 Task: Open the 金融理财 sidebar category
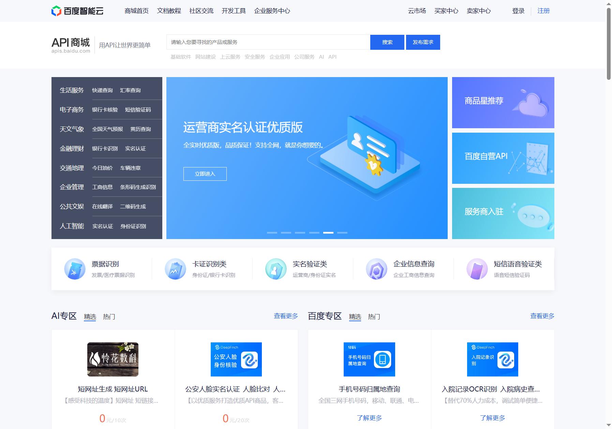72,149
